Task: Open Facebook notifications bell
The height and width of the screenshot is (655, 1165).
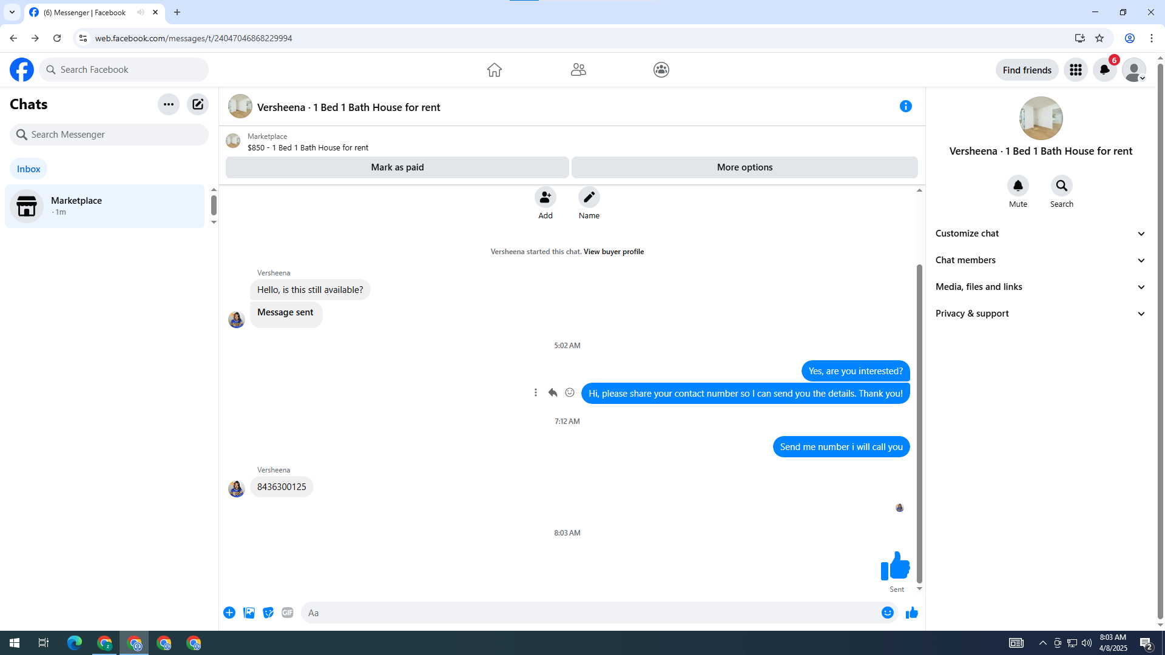Action: pyautogui.click(x=1104, y=70)
